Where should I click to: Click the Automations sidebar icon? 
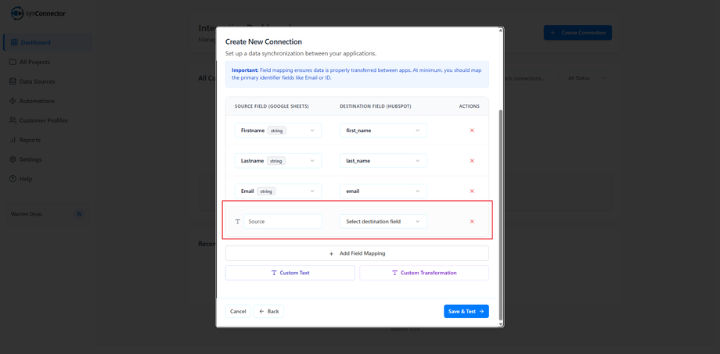point(13,101)
